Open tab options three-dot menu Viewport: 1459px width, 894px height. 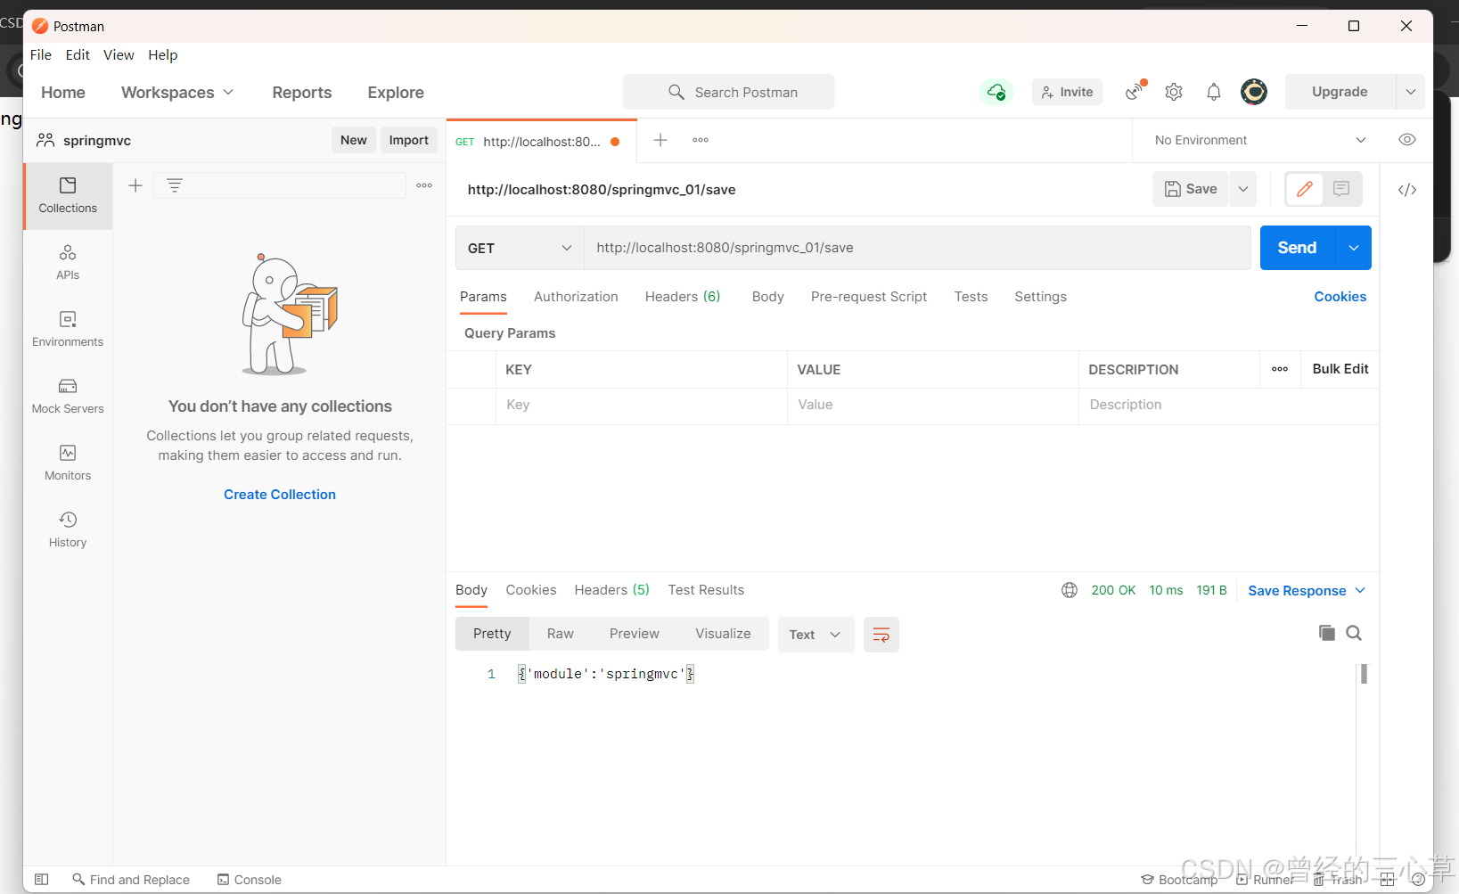click(701, 140)
